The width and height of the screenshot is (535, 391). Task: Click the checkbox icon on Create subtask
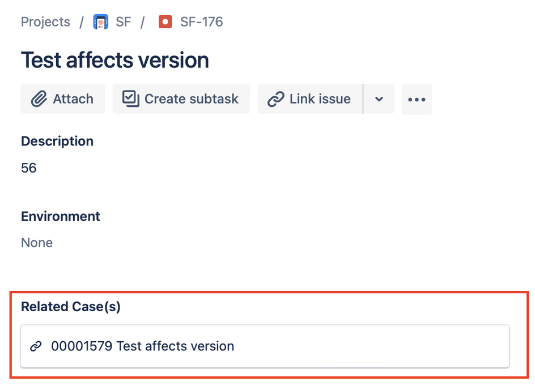[x=131, y=99]
